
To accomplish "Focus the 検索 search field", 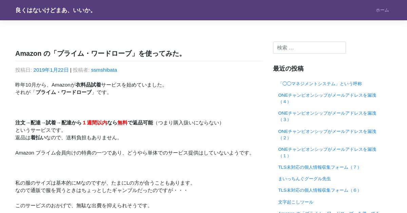I will tap(309, 48).
